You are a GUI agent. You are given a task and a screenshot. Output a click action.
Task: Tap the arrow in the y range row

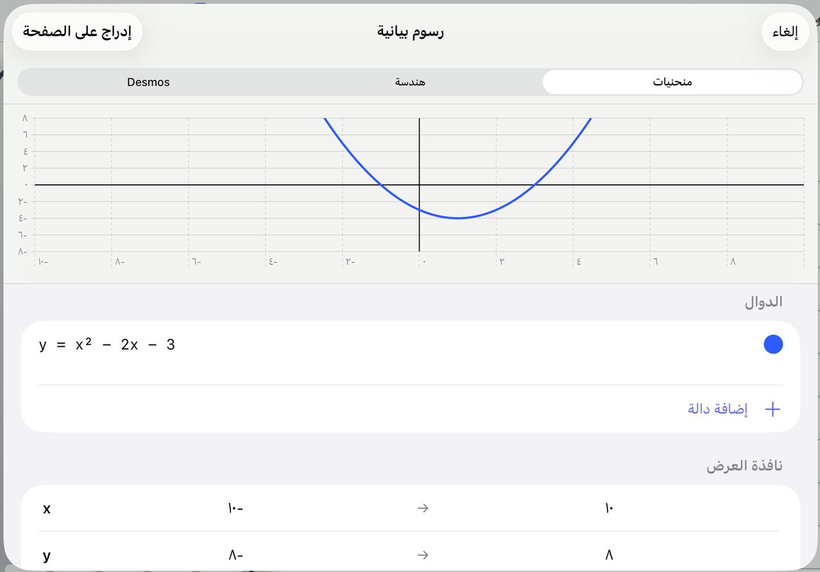422,555
